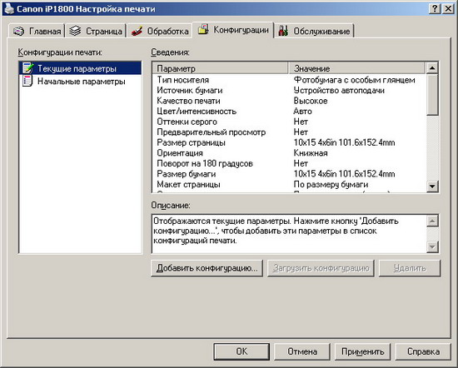Click the Отмена button
Viewport: 458px width, 368px height.
(x=302, y=351)
